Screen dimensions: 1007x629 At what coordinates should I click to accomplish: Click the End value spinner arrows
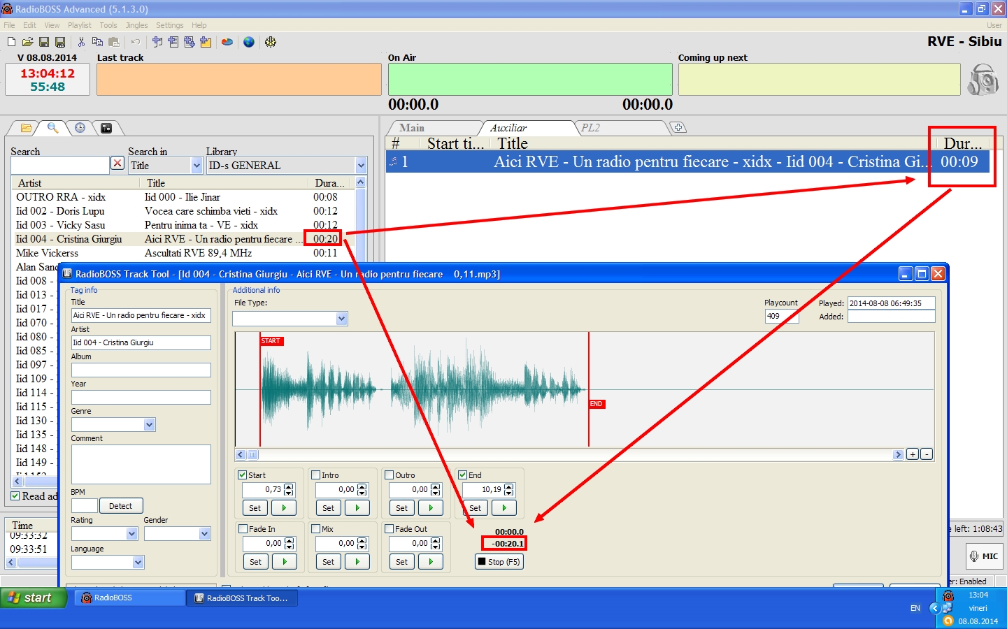tap(509, 490)
